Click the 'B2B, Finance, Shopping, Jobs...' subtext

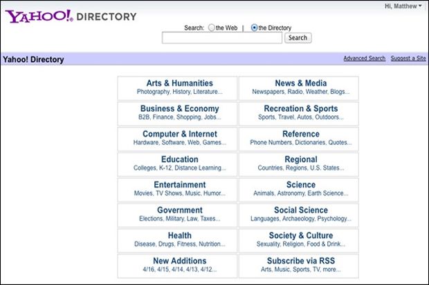pos(179,117)
